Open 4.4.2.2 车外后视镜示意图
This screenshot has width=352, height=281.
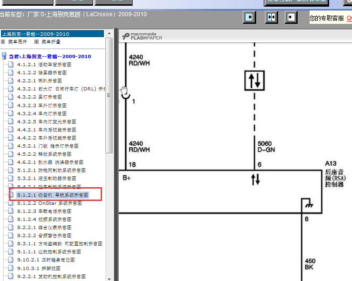coord(46,138)
